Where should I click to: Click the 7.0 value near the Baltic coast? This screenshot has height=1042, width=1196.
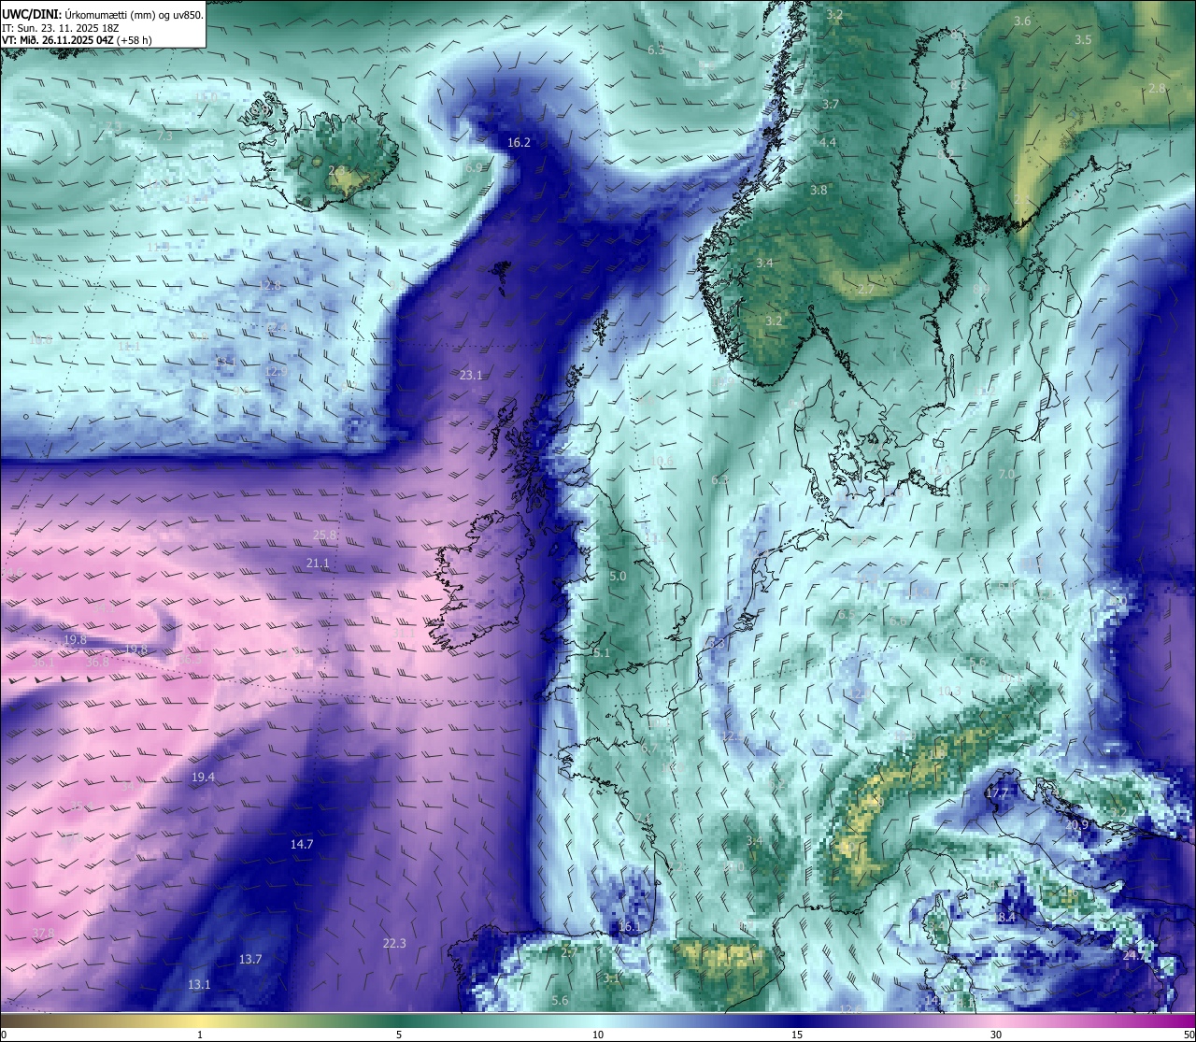(x=1006, y=475)
